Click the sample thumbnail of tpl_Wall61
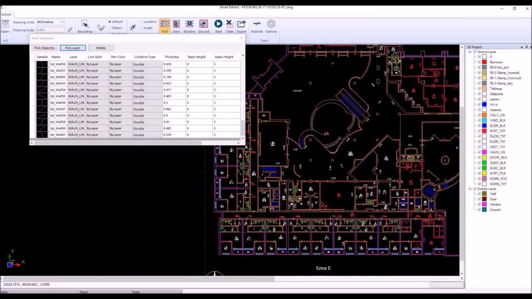The height and width of the screenshot is (299, 532). (42, 135)
